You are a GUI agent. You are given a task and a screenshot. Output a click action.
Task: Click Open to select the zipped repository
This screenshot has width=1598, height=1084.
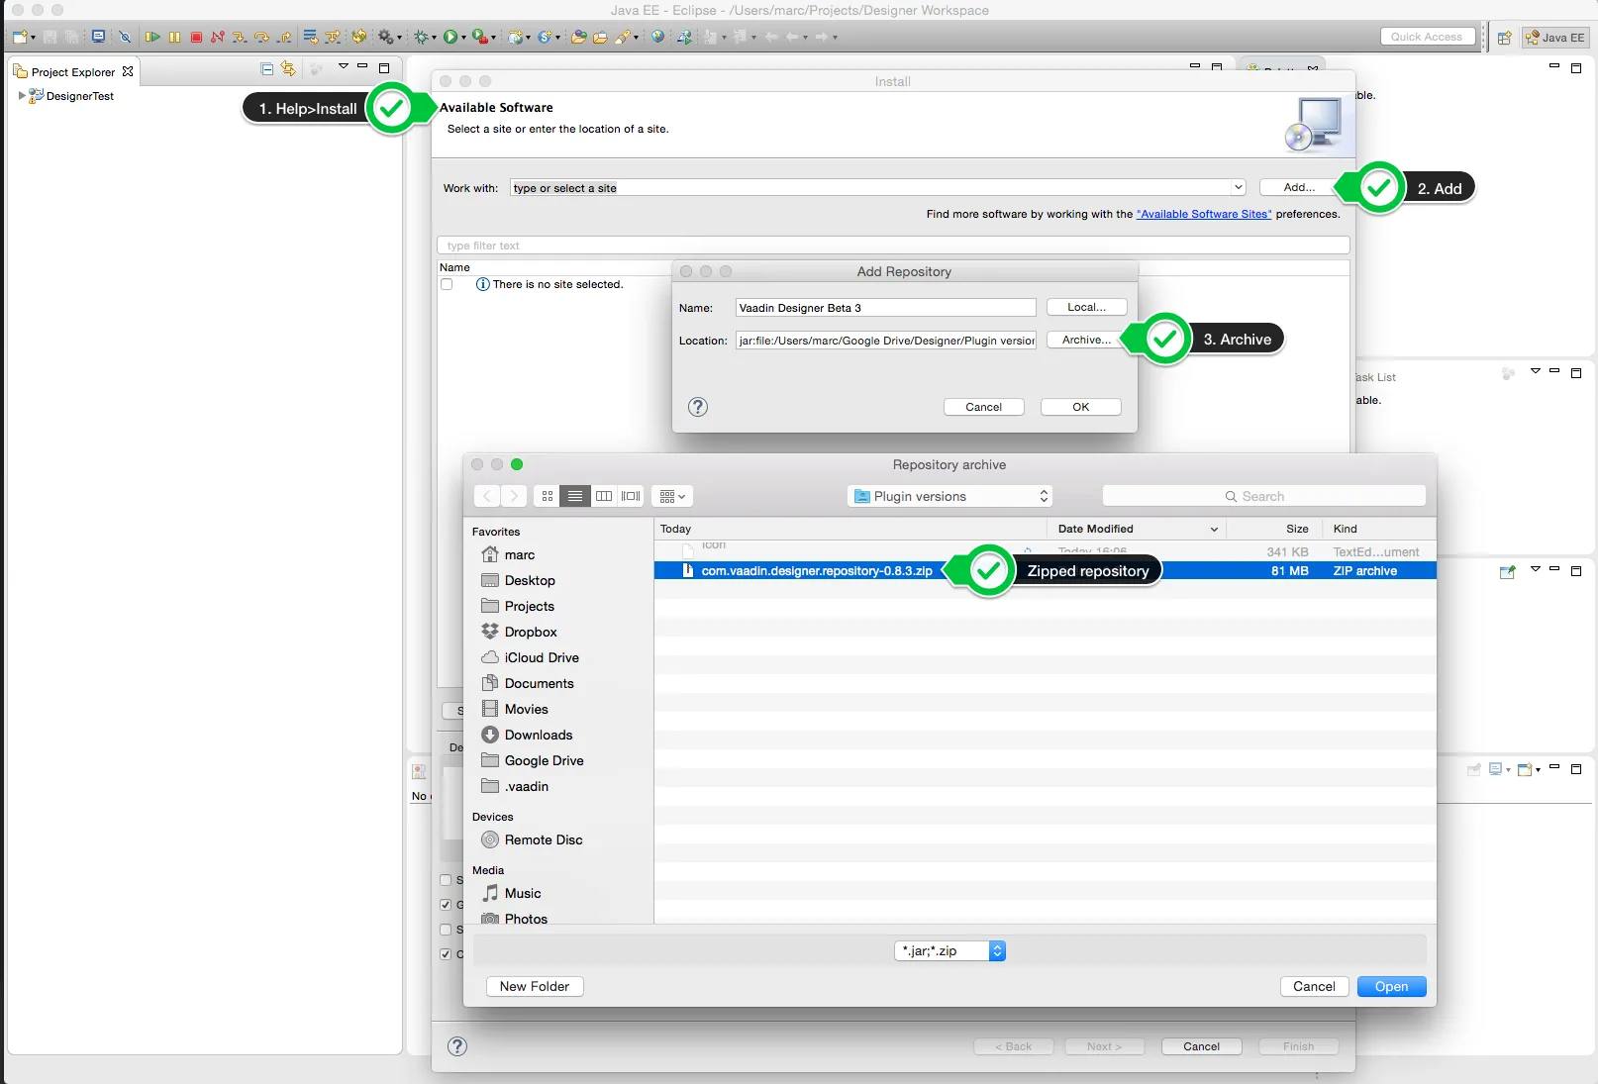(1390, 986)
